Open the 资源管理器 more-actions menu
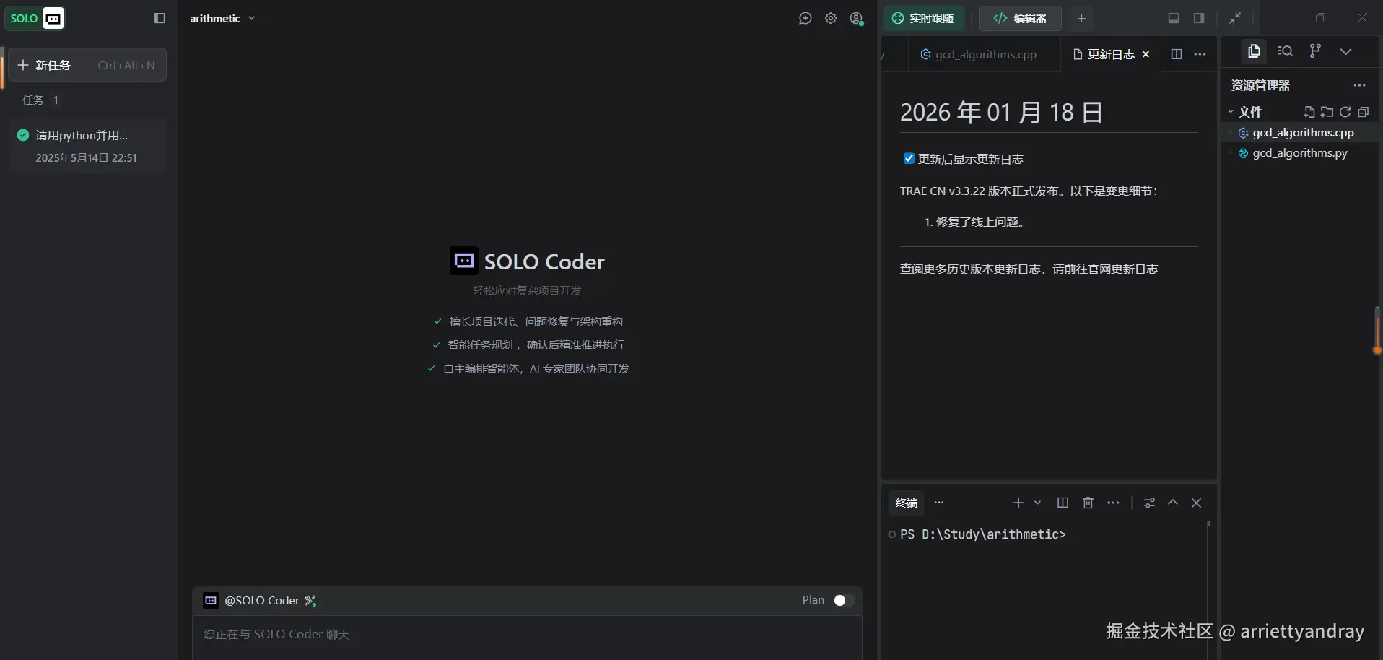 pos(1360,85)
